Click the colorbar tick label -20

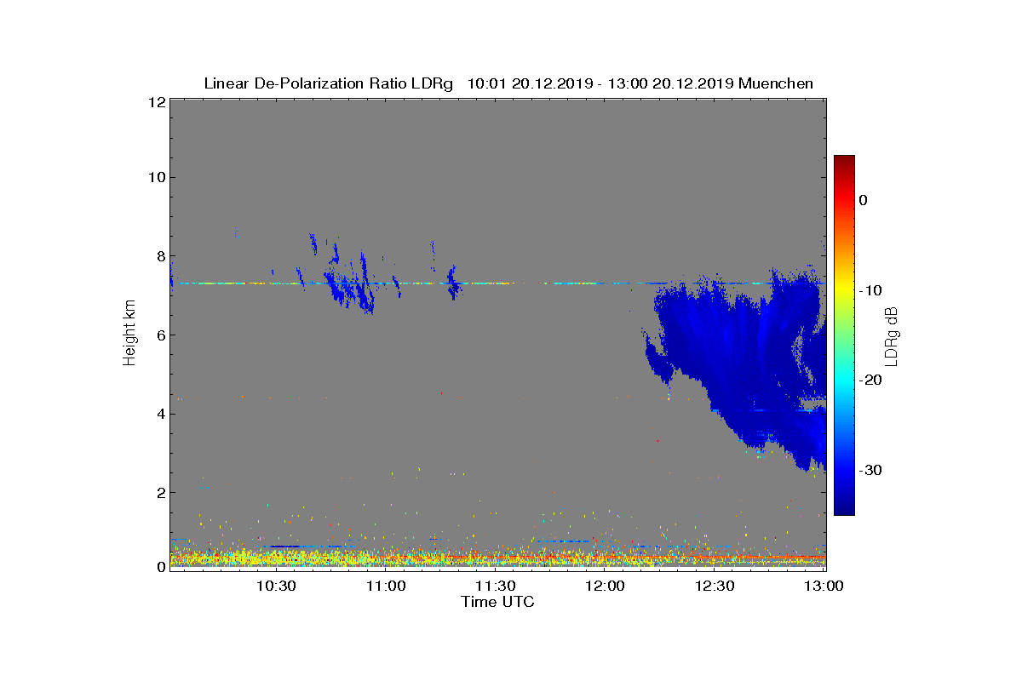point(870,381)
